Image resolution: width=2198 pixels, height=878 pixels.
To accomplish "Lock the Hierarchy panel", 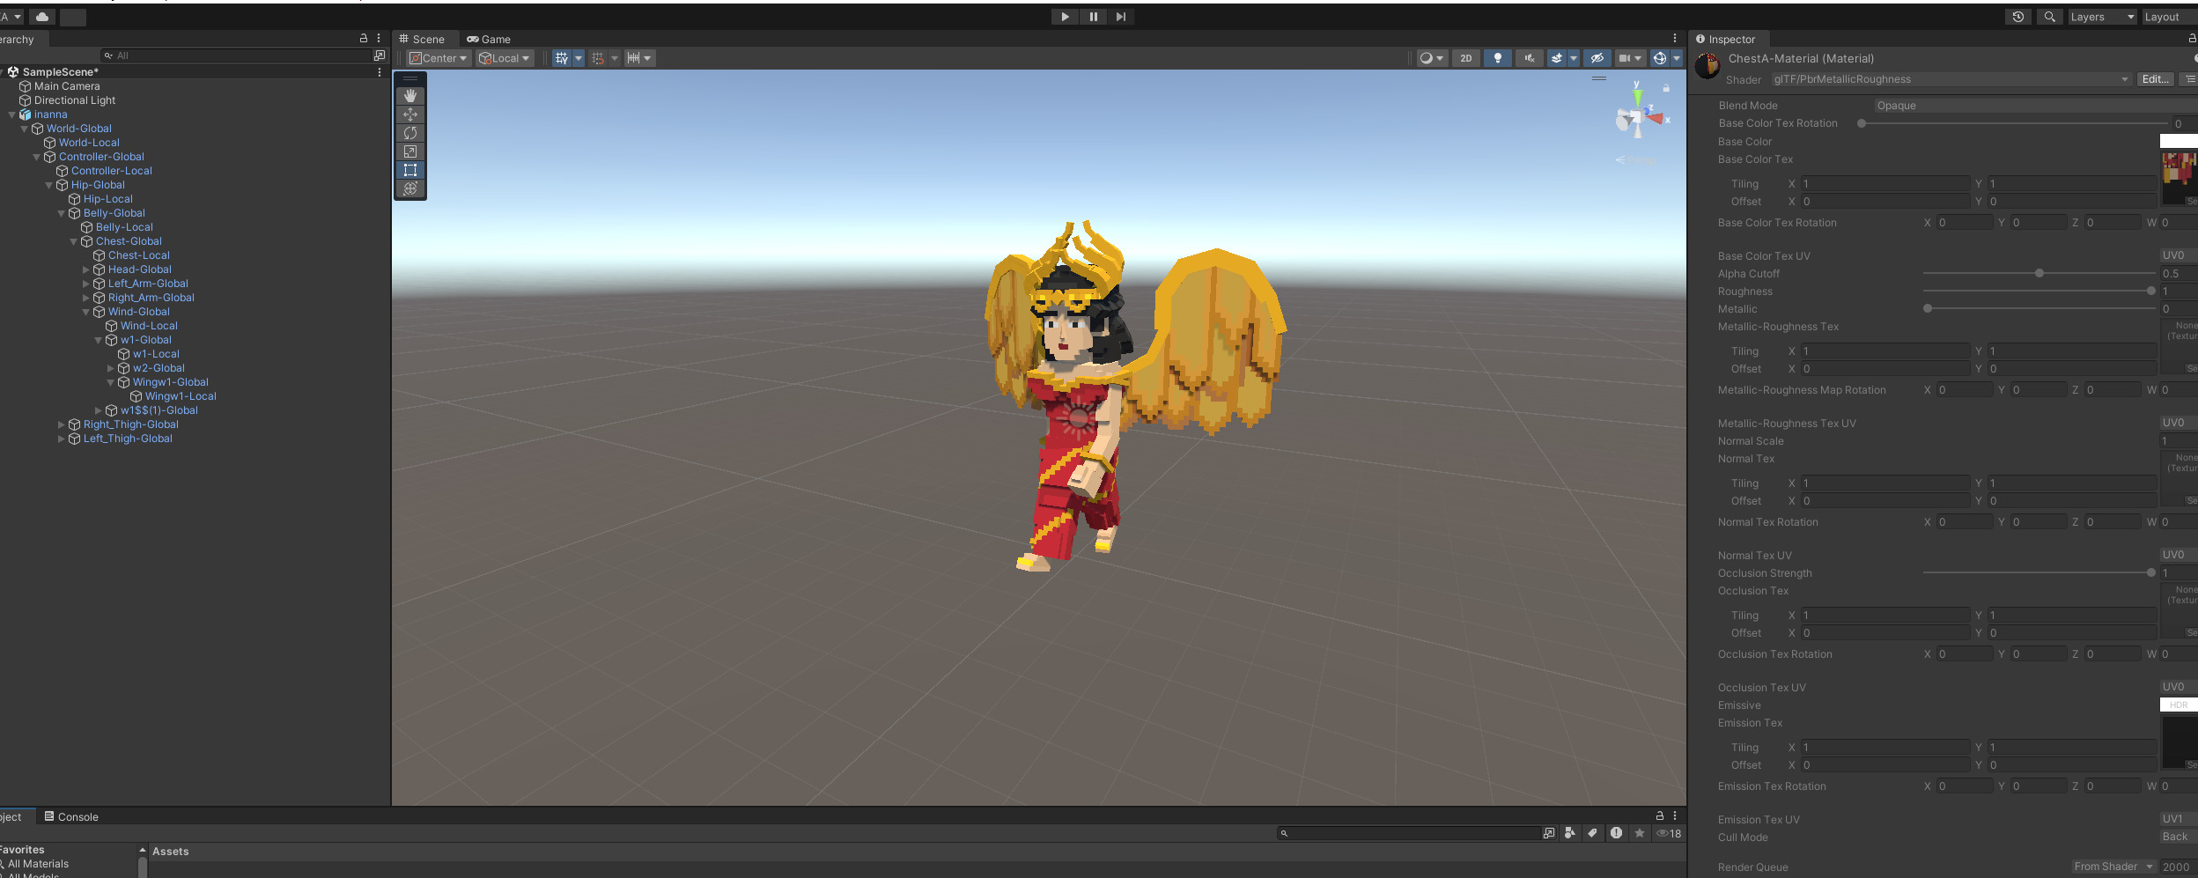I will coord(364,39).
